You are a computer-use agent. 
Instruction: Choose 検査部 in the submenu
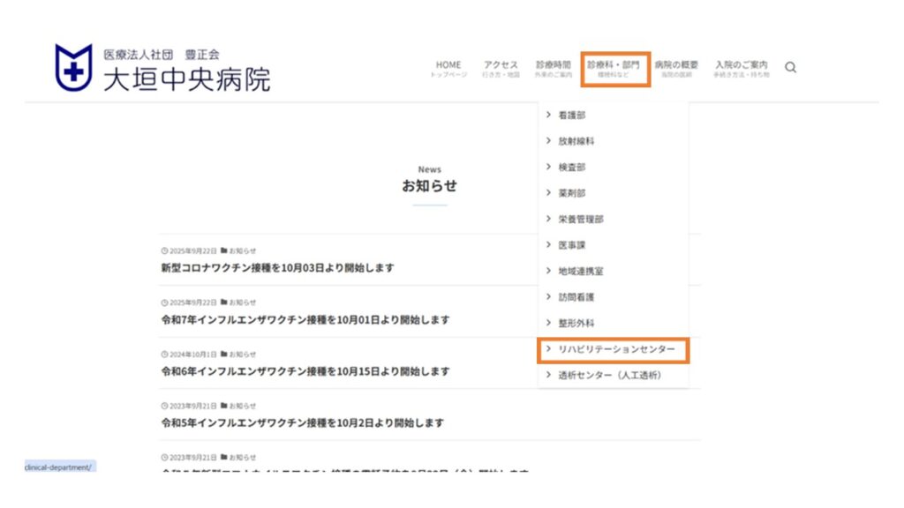point(571,167)
